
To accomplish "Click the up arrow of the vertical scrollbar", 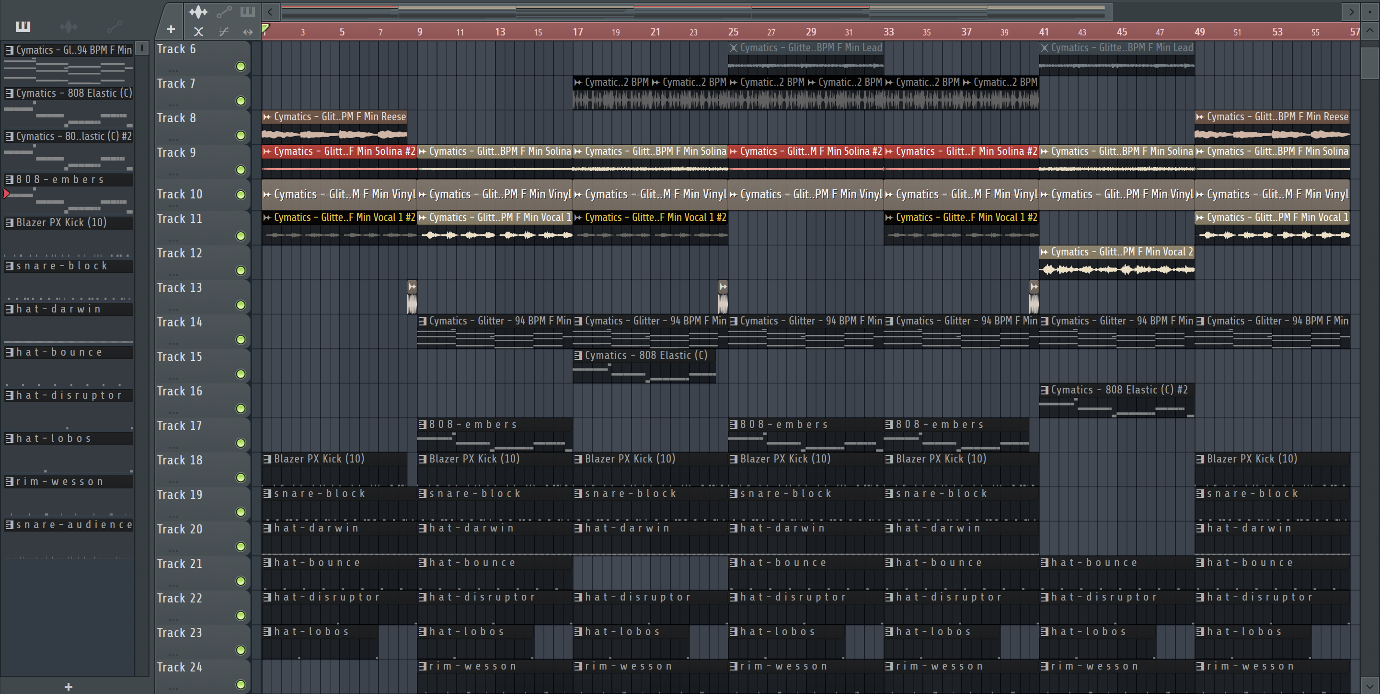I will point(1370,31).
